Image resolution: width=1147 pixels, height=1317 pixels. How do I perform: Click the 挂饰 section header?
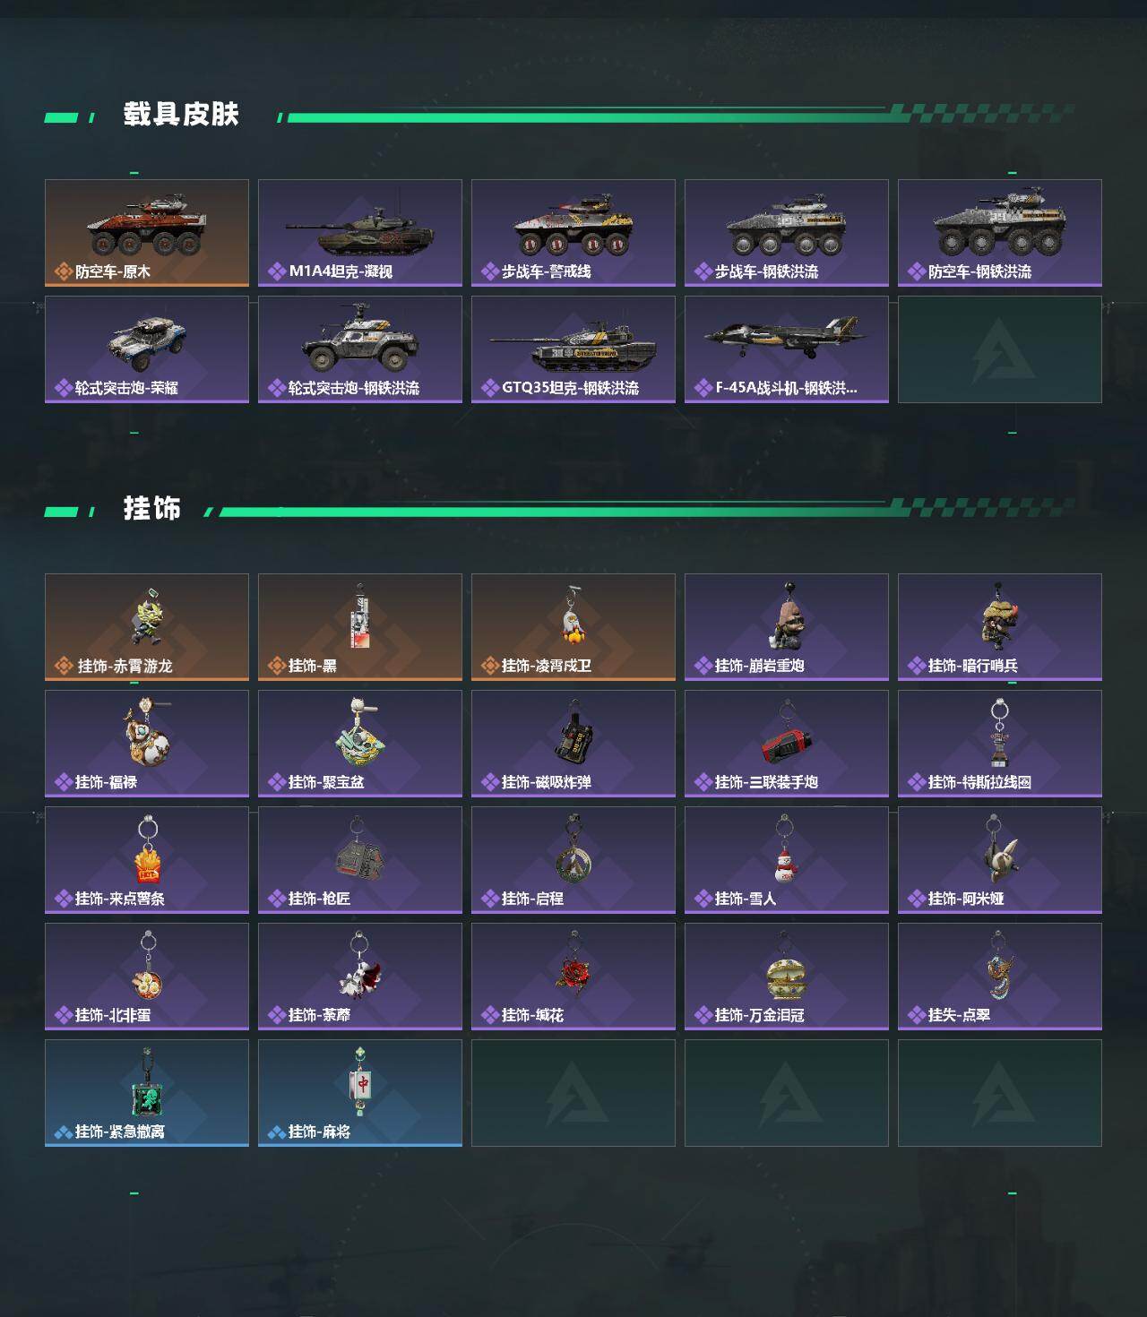tap(152, 509)
